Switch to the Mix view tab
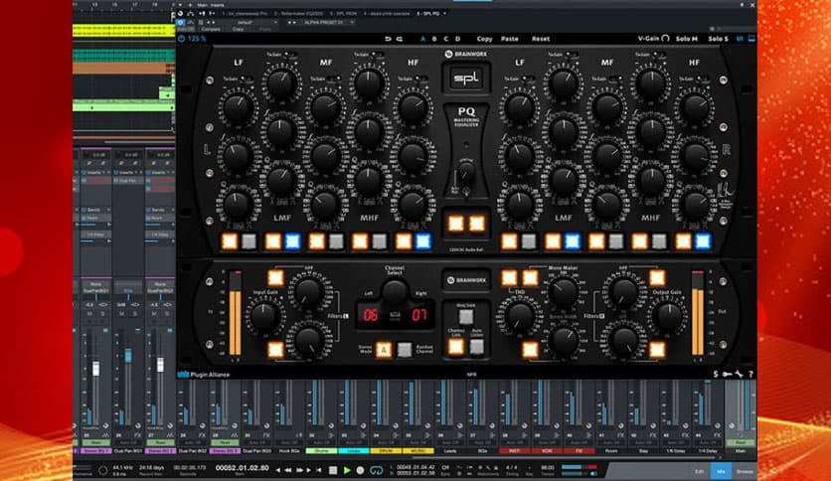831x481 pixels. tap(721, 471)
